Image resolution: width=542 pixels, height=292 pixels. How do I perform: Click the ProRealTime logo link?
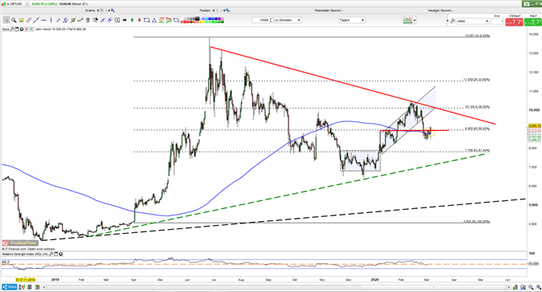coord(20,243)
